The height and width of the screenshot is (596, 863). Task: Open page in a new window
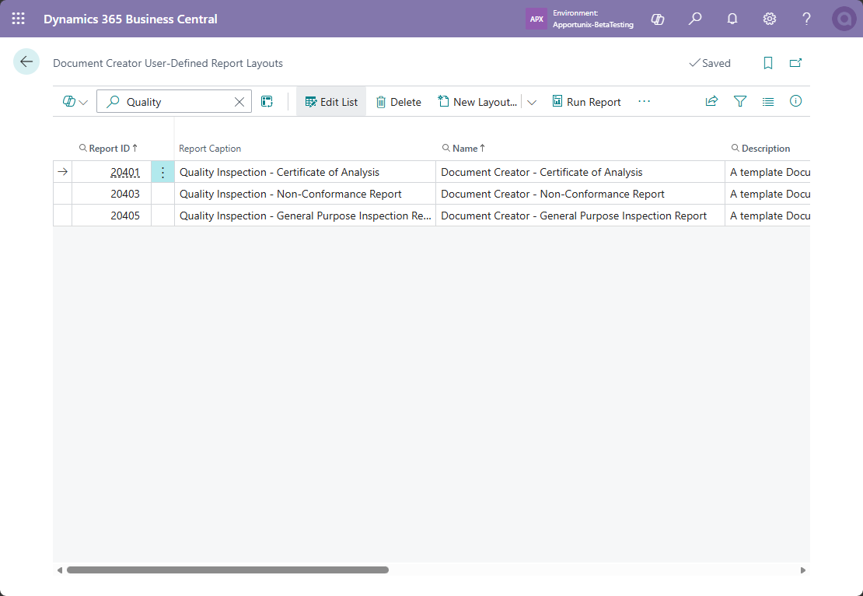796,63
